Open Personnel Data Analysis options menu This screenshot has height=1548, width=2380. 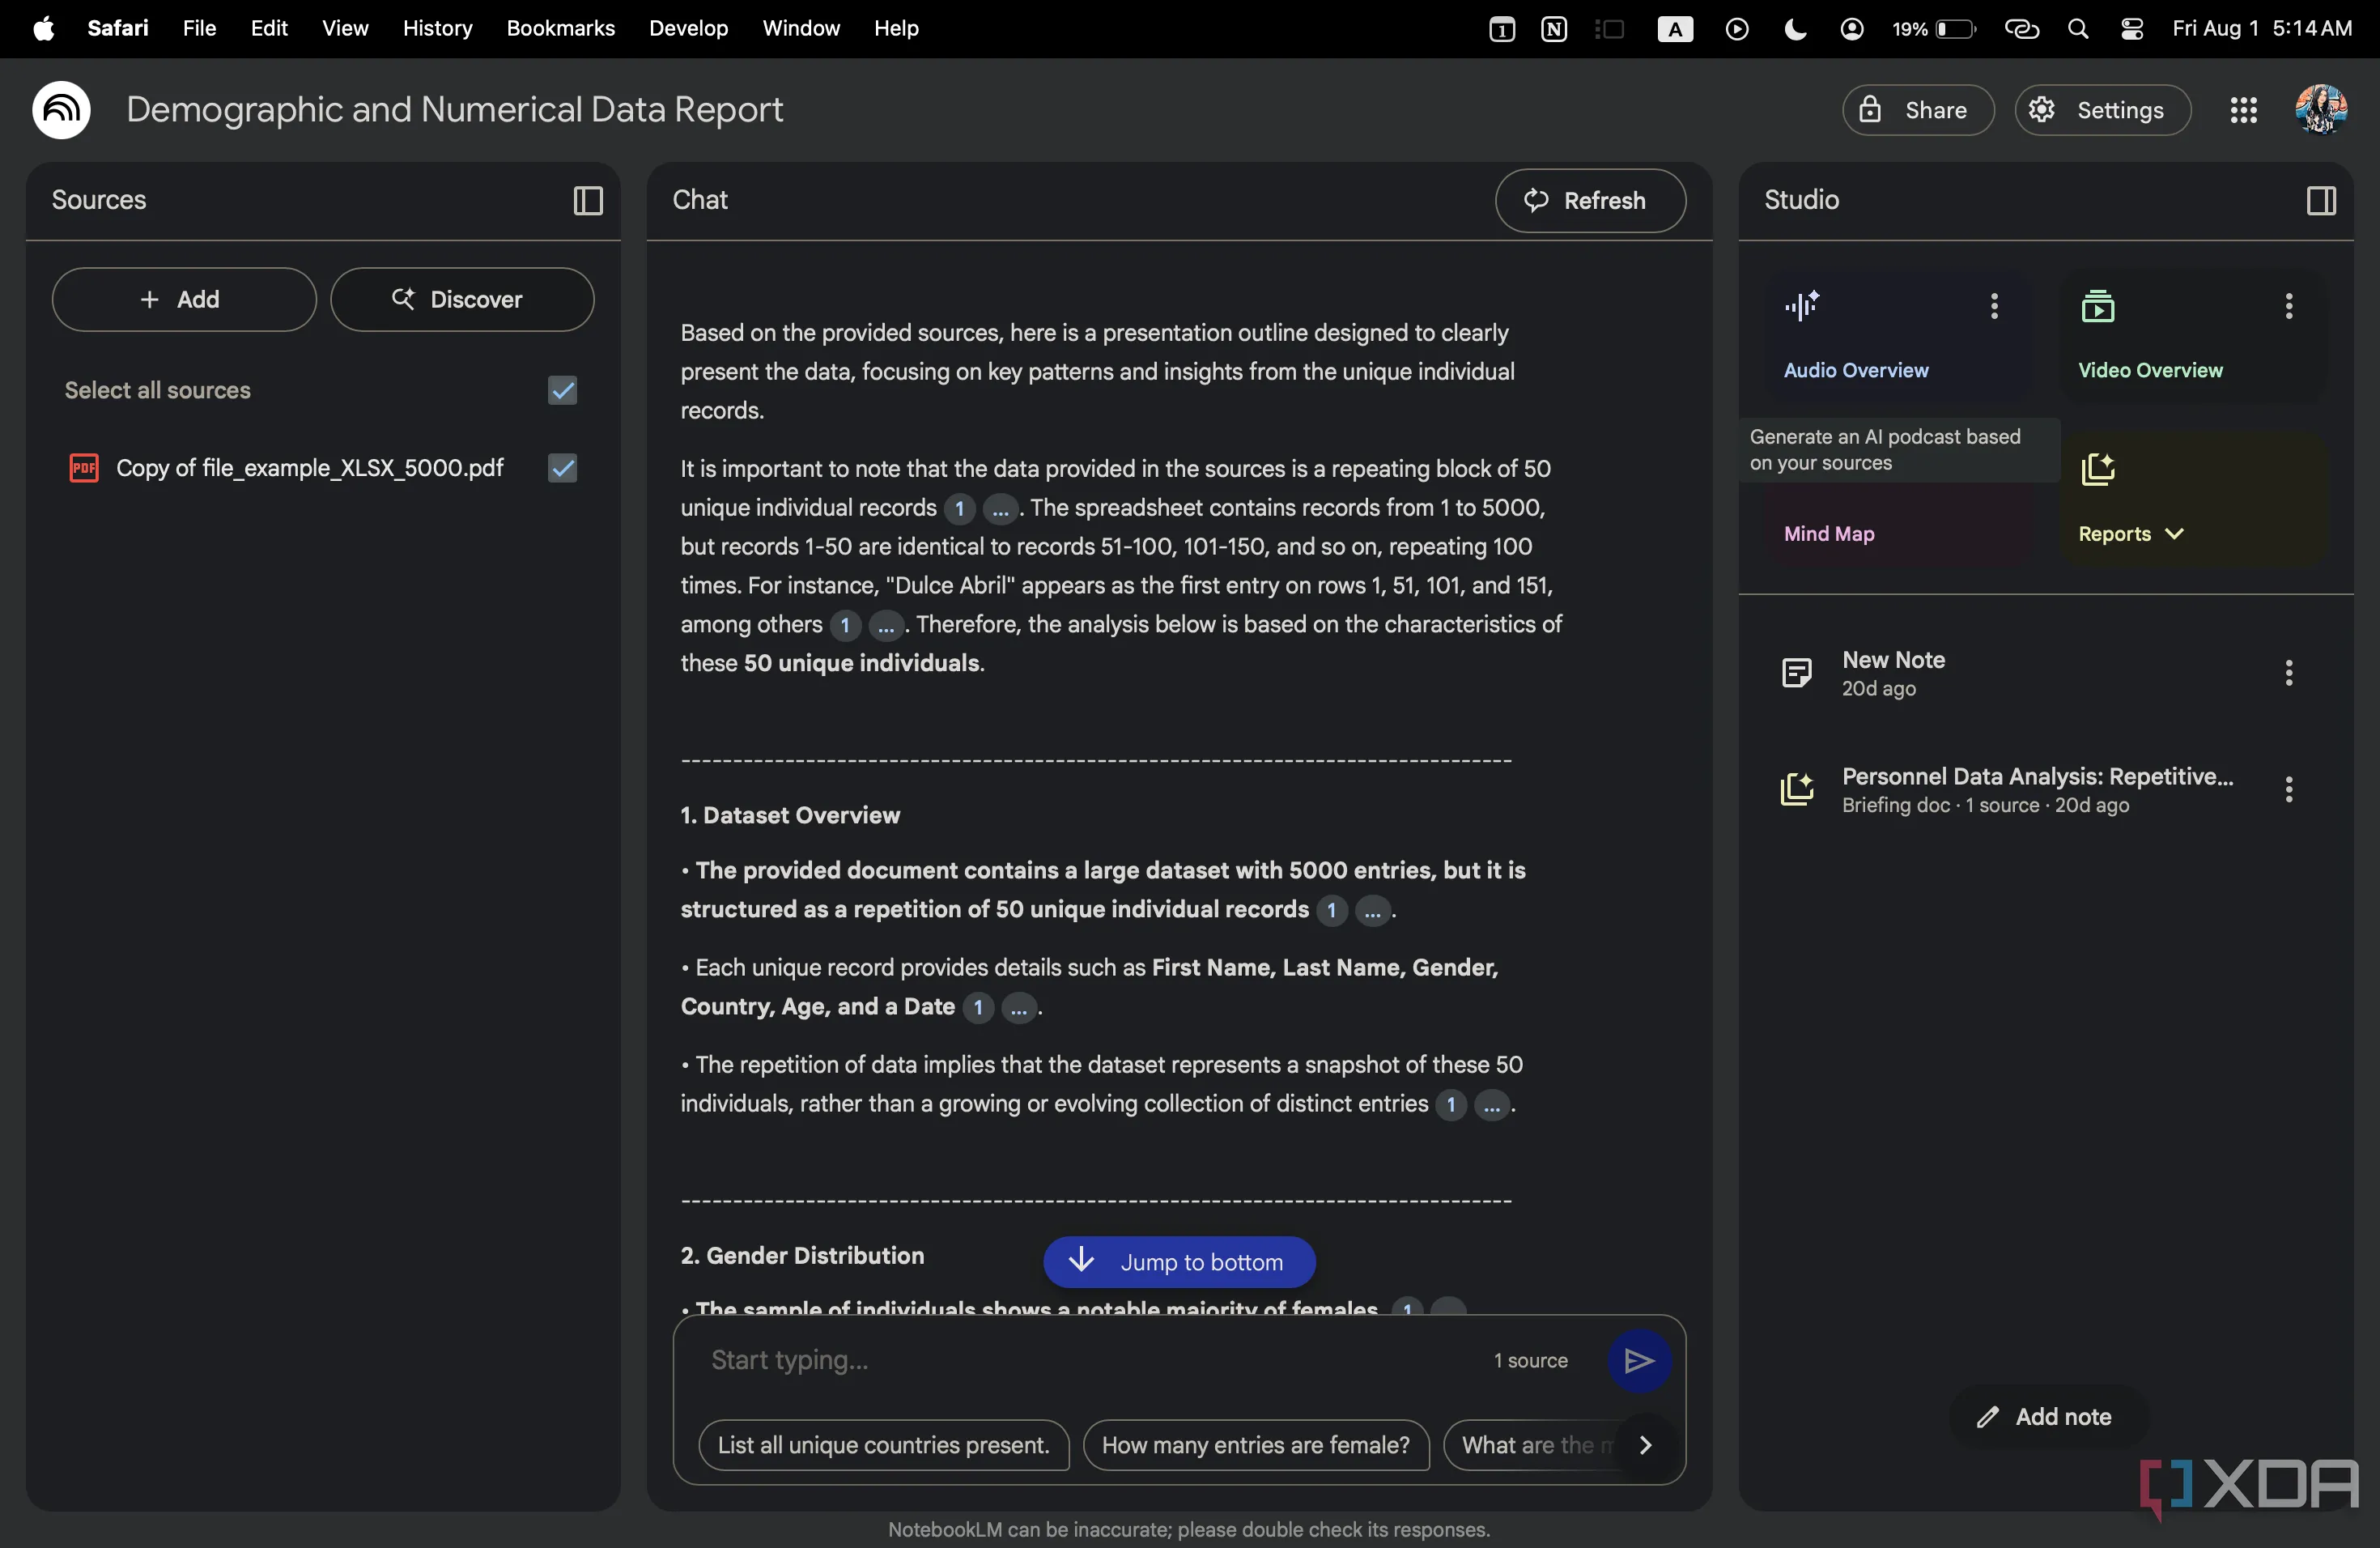pyautogui.click(x=2289, y=790)
